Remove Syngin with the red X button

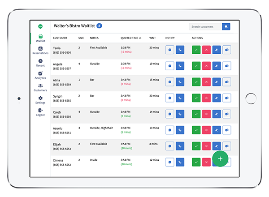click(206, 98)
